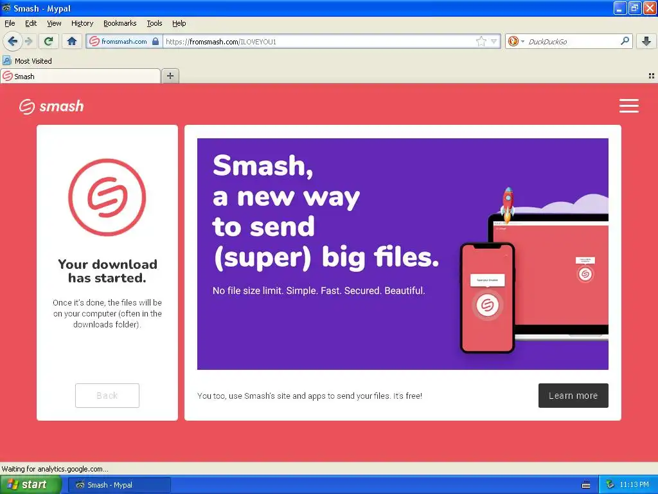Open the DuckDuckGo search engine dropdown
658x494 pixels.
pos(516,41)
